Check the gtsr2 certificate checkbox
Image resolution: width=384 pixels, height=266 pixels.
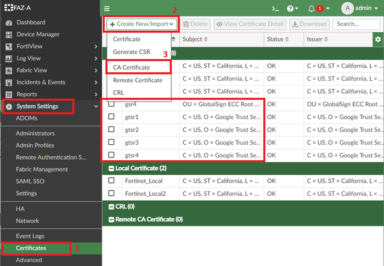pyautogui.click(x=111, y=129)
